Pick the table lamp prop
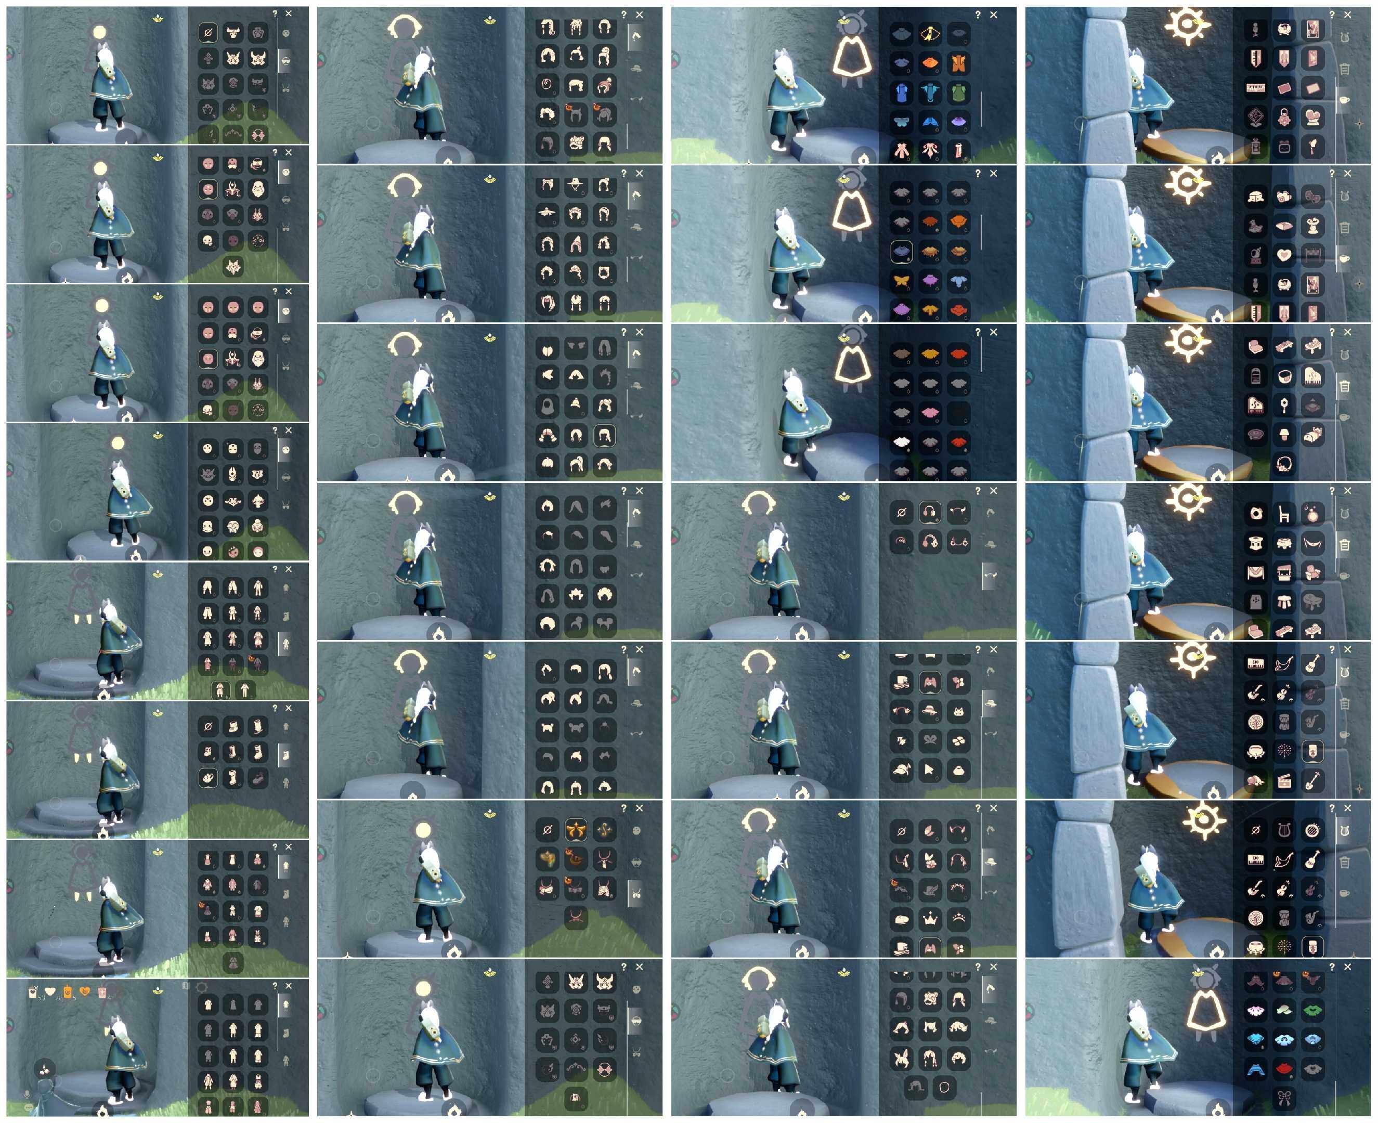The height and width of the screenshot is (1123, 1378). (x=1284, y=435)
